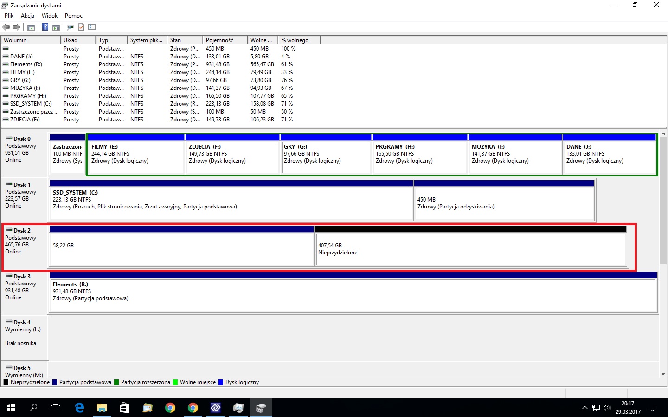Image resolution: width=668 pixels, height=417 pixels.
Task: Select the Elements (R:) volume icon in list
Action: (x=6, y=64)
